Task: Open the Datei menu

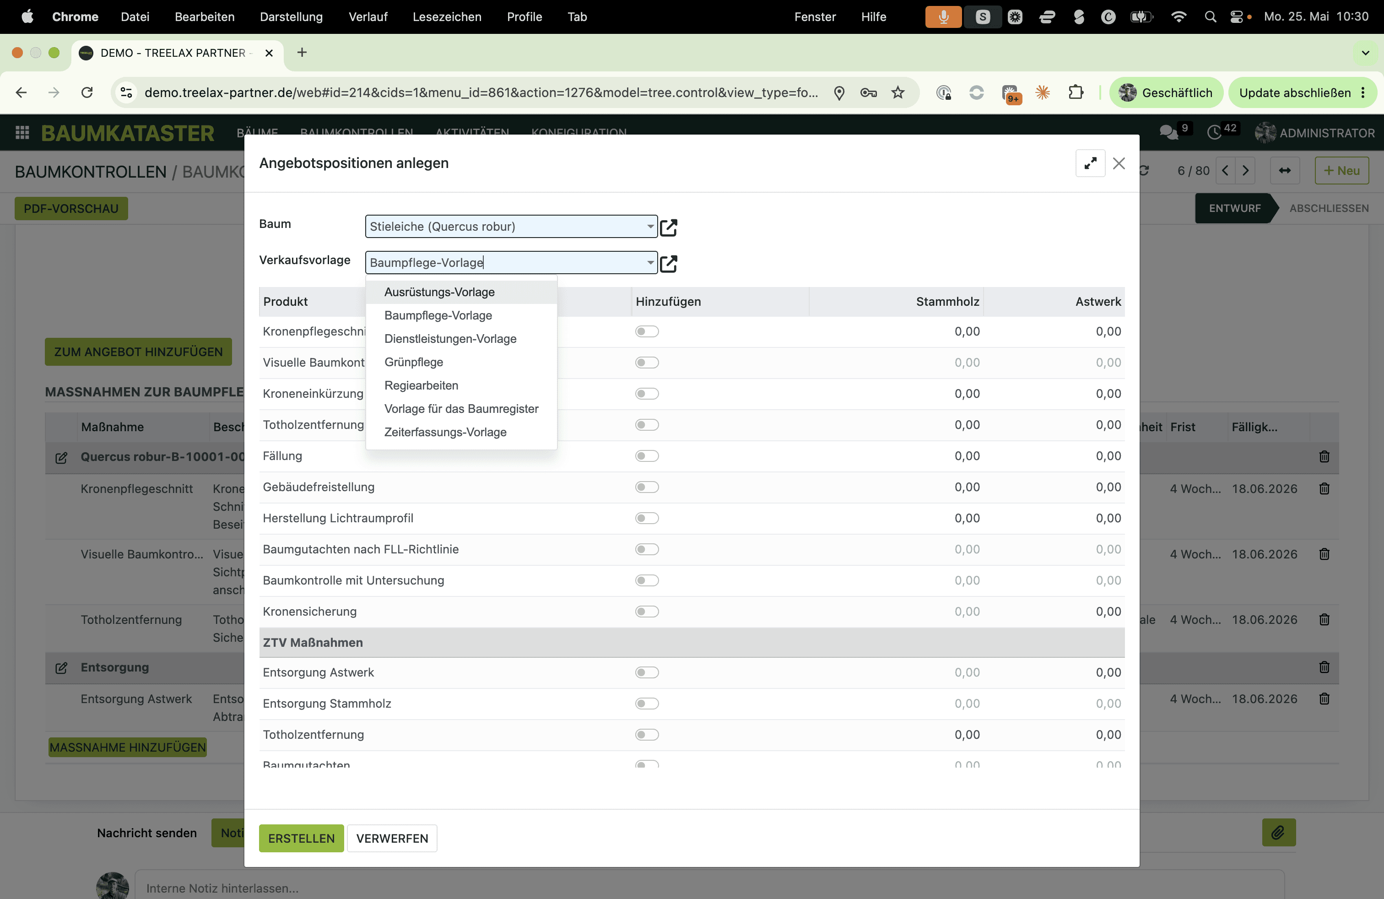Action: point(135,17)
